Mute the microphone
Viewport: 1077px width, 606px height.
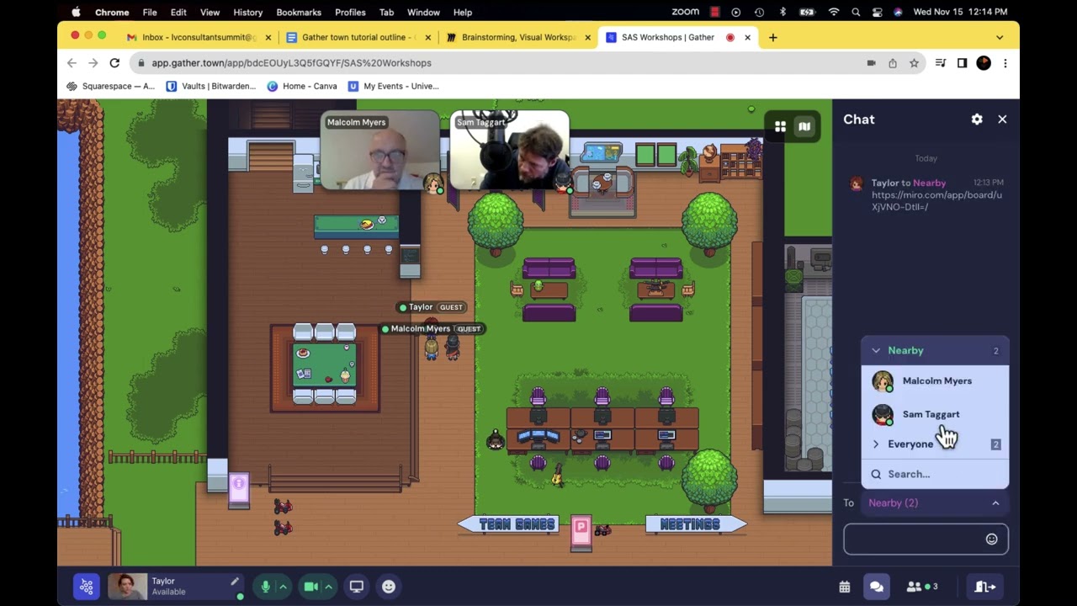tap(266, 587)
